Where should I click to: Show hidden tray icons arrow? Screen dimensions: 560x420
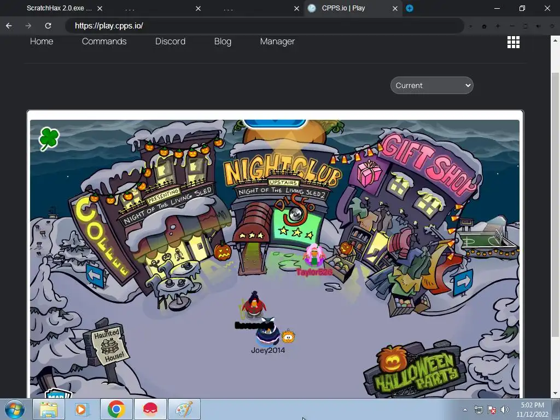tap(465, 410)
